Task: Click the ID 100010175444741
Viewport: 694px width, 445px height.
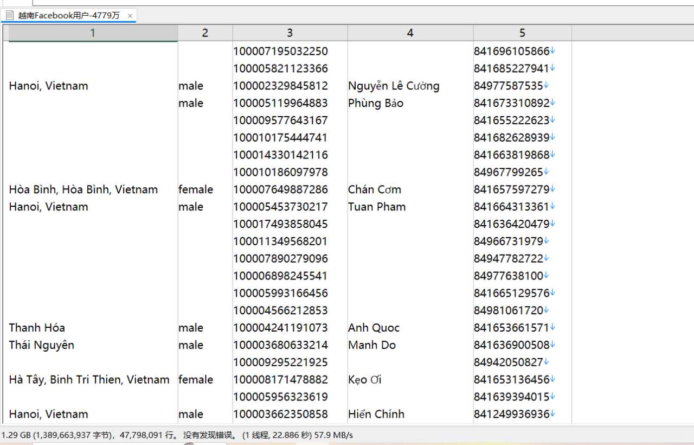Action: [x=281, y=138]
